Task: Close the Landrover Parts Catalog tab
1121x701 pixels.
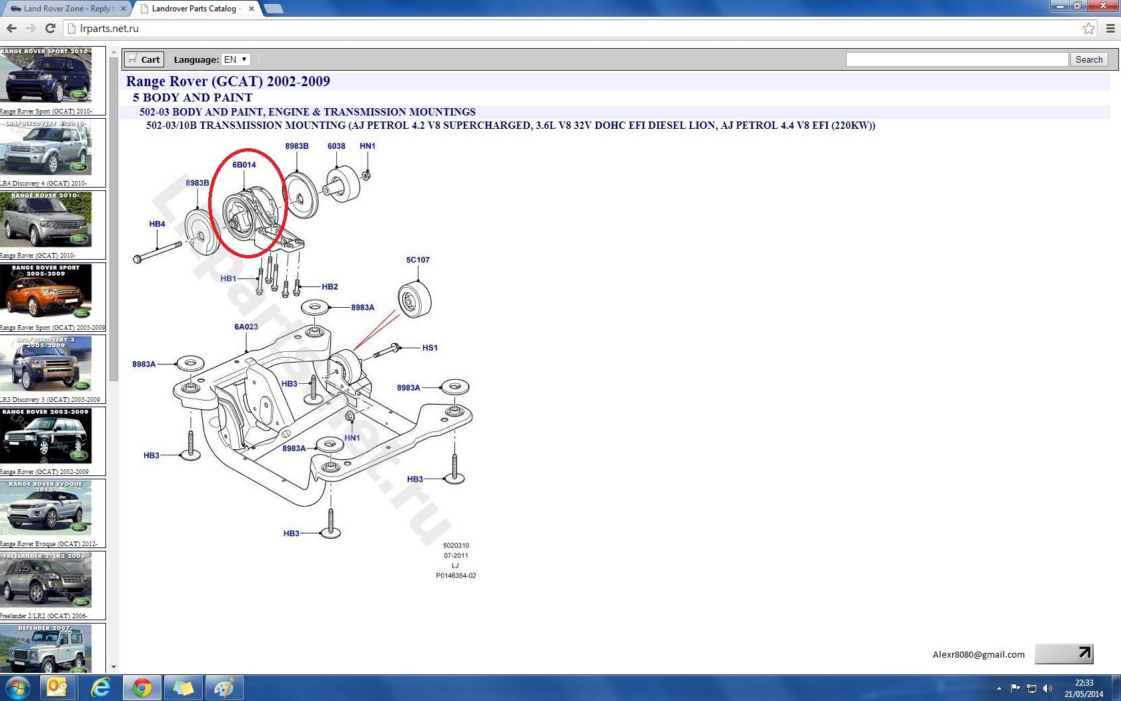Action: [x=252, y=9]
